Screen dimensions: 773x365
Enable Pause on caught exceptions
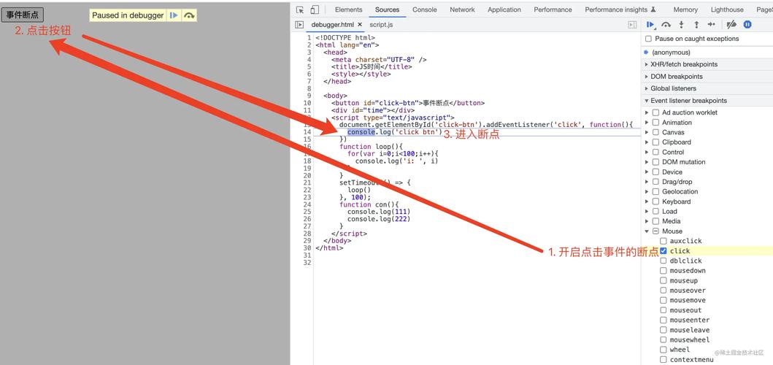coord(649,39)
